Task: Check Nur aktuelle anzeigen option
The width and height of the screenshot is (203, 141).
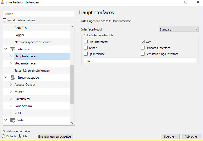Action: pyautogui.click(x=4, y=20)
